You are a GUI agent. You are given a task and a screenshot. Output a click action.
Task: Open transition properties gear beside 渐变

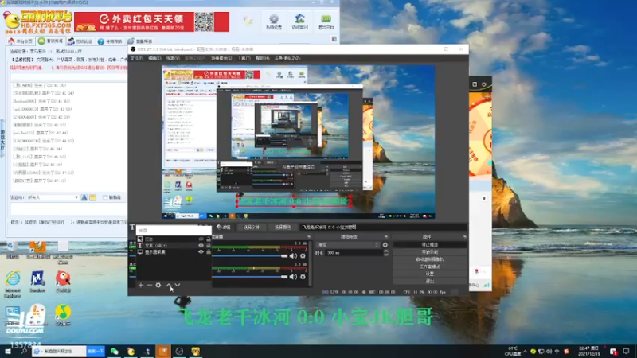click(x=385, y=245)
